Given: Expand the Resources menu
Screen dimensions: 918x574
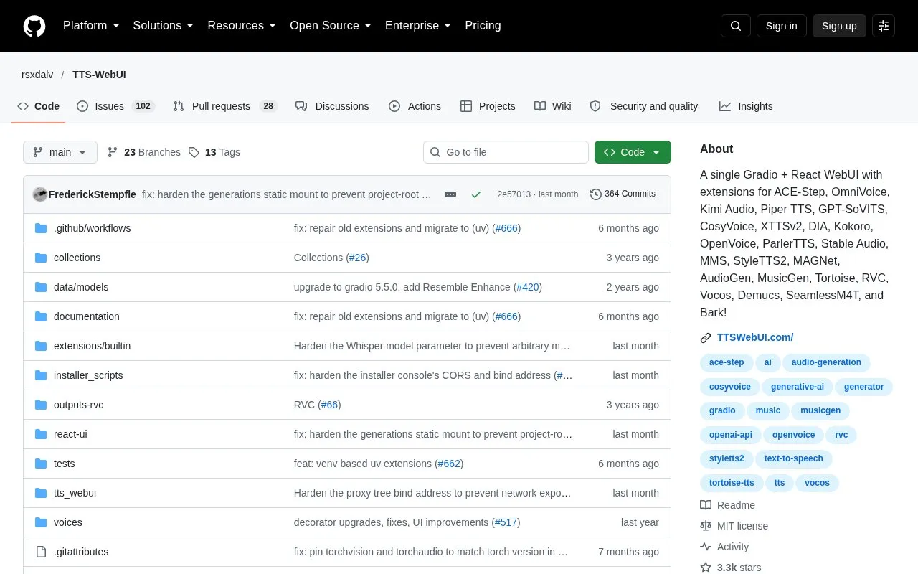Looking at the screenshot, I should (242, 26).
